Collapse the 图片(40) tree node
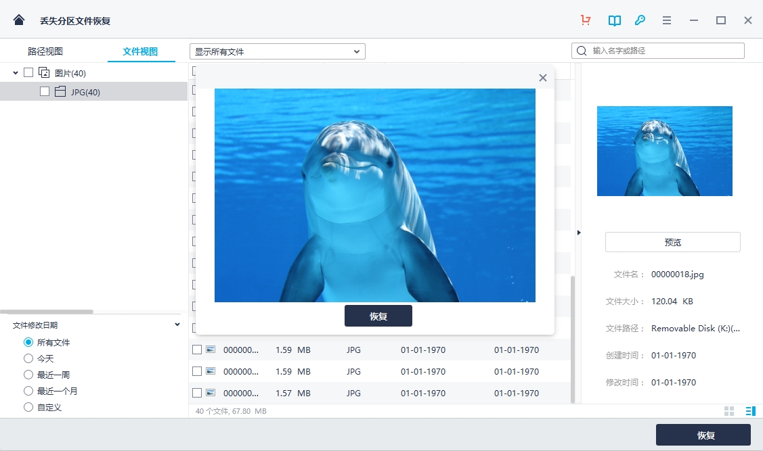The width and height of the screenshot is (763, 451). pyautogui.click(x=16, y=72)
